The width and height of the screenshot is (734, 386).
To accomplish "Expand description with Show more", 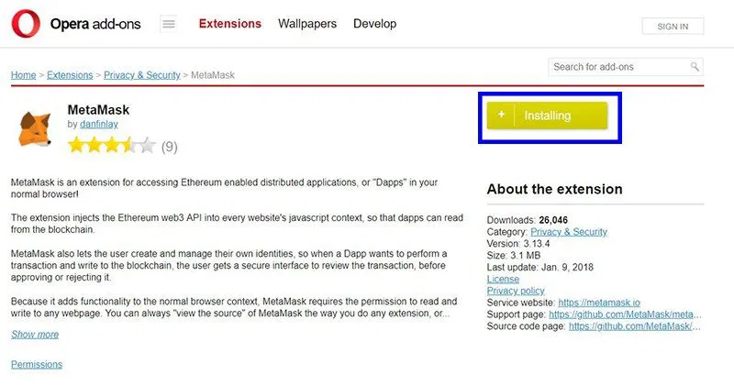I will tap(35, 335).
